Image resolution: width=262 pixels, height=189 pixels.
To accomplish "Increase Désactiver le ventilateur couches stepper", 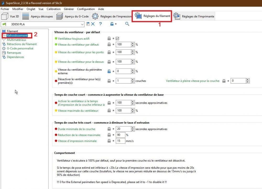I will coord(133,80).
